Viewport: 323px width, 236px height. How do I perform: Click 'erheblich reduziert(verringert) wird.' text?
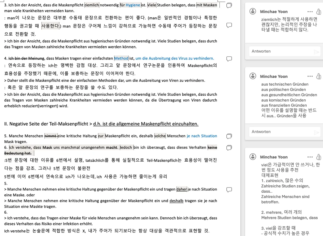pos(36,106)
